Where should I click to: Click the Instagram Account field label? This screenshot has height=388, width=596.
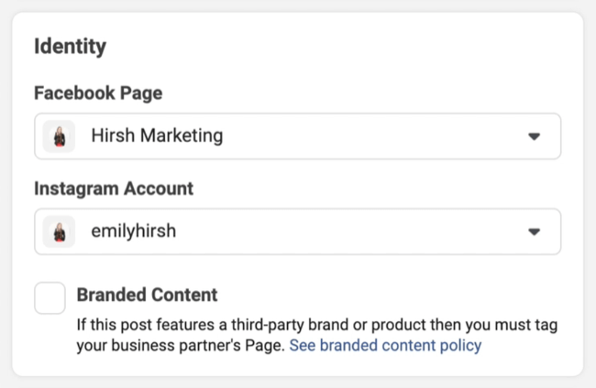point(113,189)
